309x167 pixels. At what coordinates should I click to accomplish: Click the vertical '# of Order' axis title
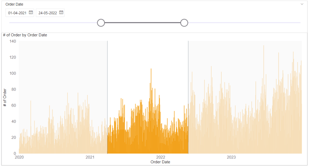(5, 98)
